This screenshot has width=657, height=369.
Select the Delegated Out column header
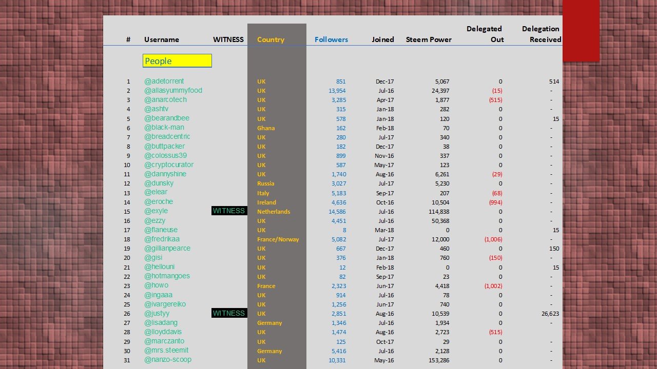pyautogui.click(x=485, y=34)
